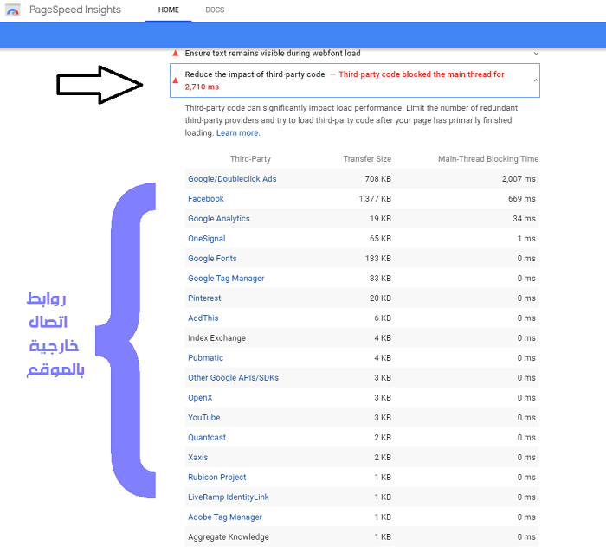The width and height of the screenshot is (606, 552).
Task: Expand 'Ensure text remains visible' audit row
Action: tap(273, 54)
